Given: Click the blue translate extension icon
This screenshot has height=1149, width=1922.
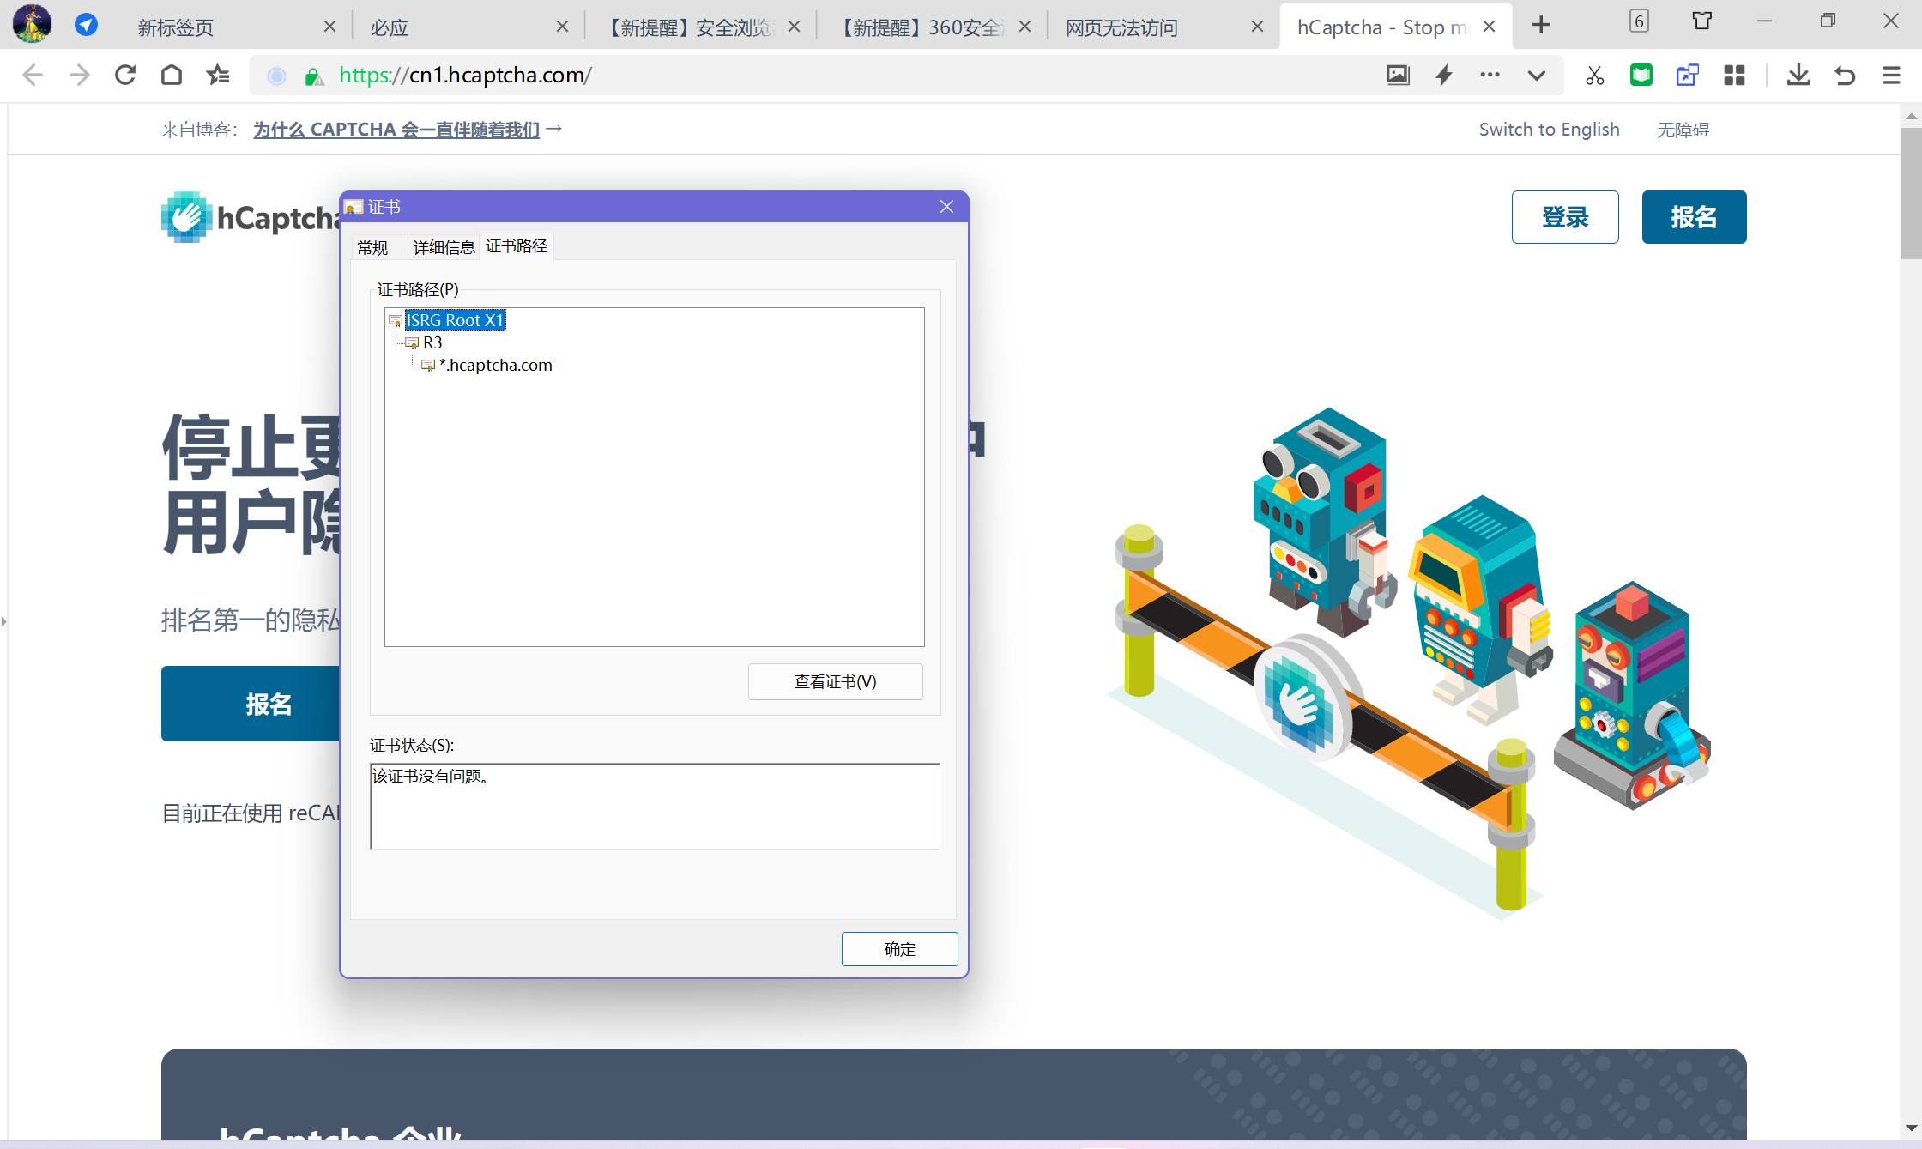Looking at the screenshot, I should (1688, 76).
